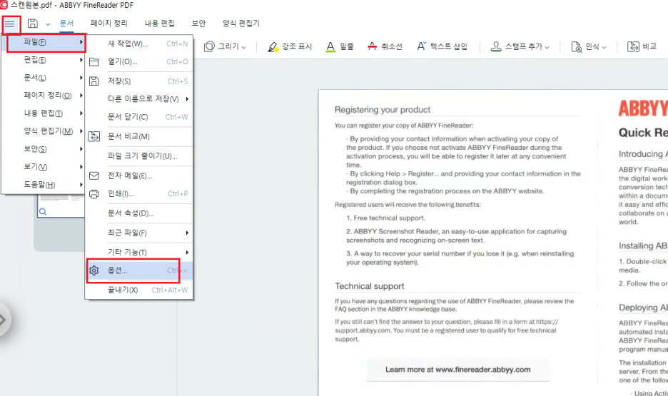
Task: Click the 인식 recognition icon
Action: click(577, 47)
